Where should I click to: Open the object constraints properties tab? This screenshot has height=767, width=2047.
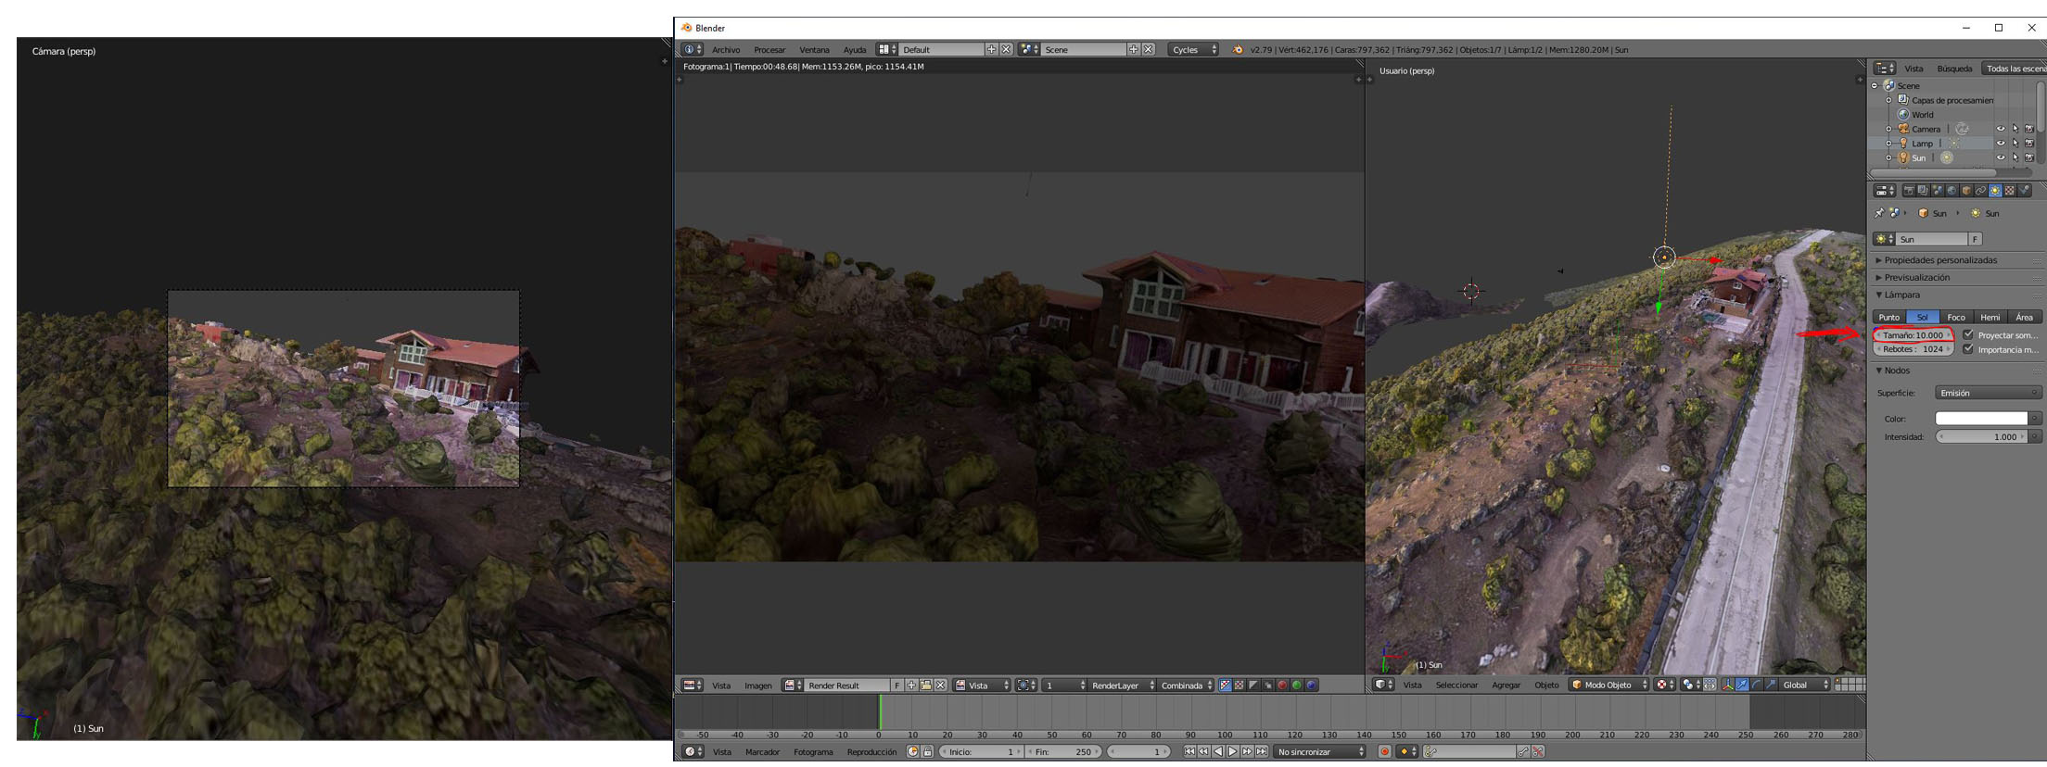(1980, 191)
